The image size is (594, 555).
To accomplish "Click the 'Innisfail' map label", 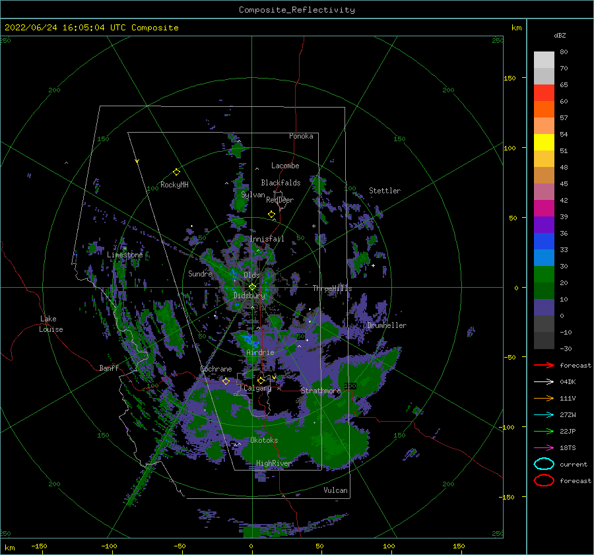I will click(267, 239).
